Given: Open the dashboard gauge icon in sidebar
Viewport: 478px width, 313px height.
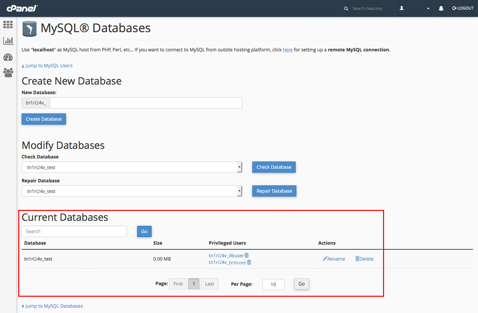Looking at the screenshot, I should pyautogui.click(x=8, y=57).
